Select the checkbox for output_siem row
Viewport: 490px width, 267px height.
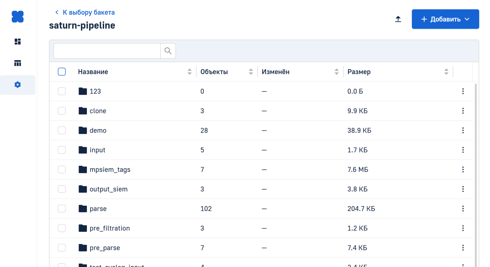coord(62,189)
